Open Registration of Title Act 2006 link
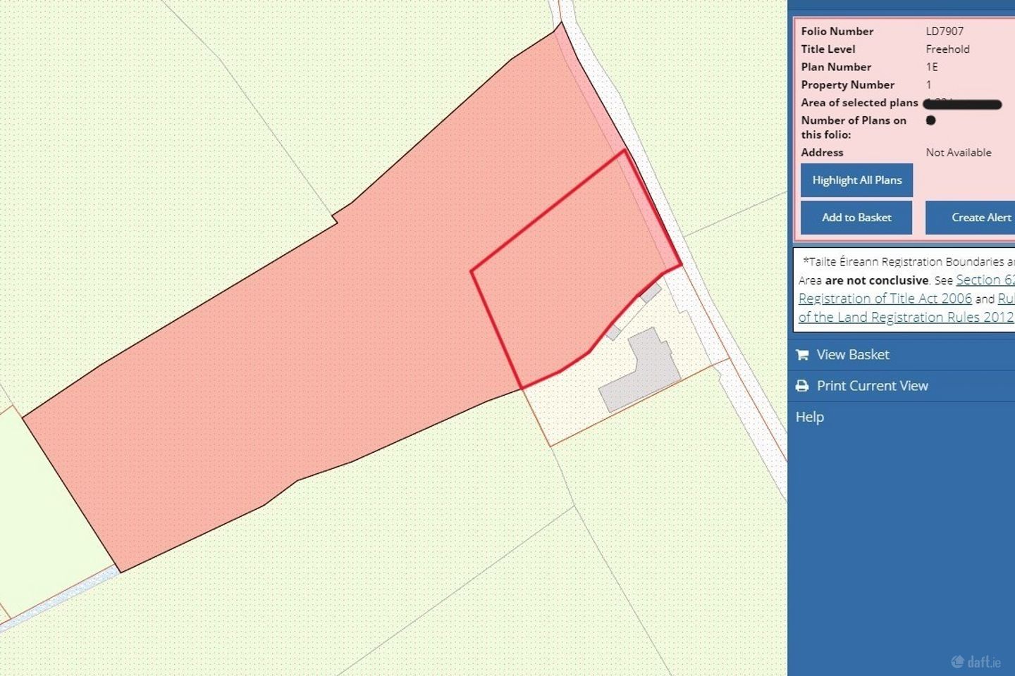The image size is (1015, 676). pos(884,298)
